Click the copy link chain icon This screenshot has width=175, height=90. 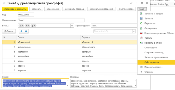(132, 3)
